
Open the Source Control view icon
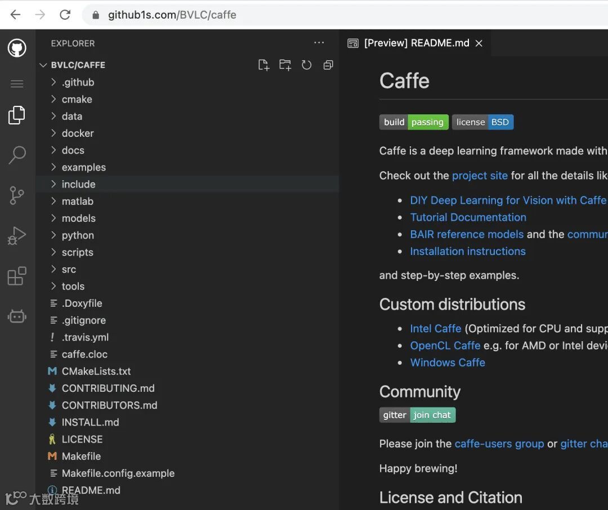[x=17, y=195]
